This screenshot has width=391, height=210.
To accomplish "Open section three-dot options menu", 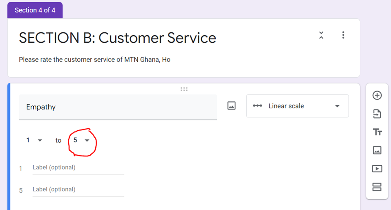I will [x=343, y=35].
